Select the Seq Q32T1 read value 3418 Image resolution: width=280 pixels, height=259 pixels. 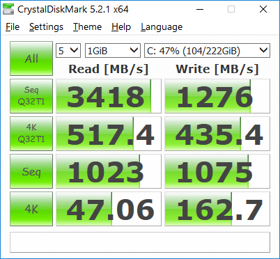click(109, 96)
